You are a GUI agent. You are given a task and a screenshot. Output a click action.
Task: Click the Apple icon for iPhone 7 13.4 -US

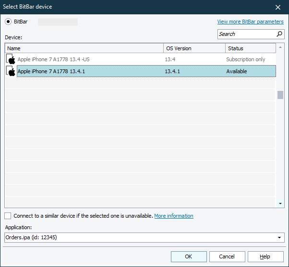[x=11, y=59]
